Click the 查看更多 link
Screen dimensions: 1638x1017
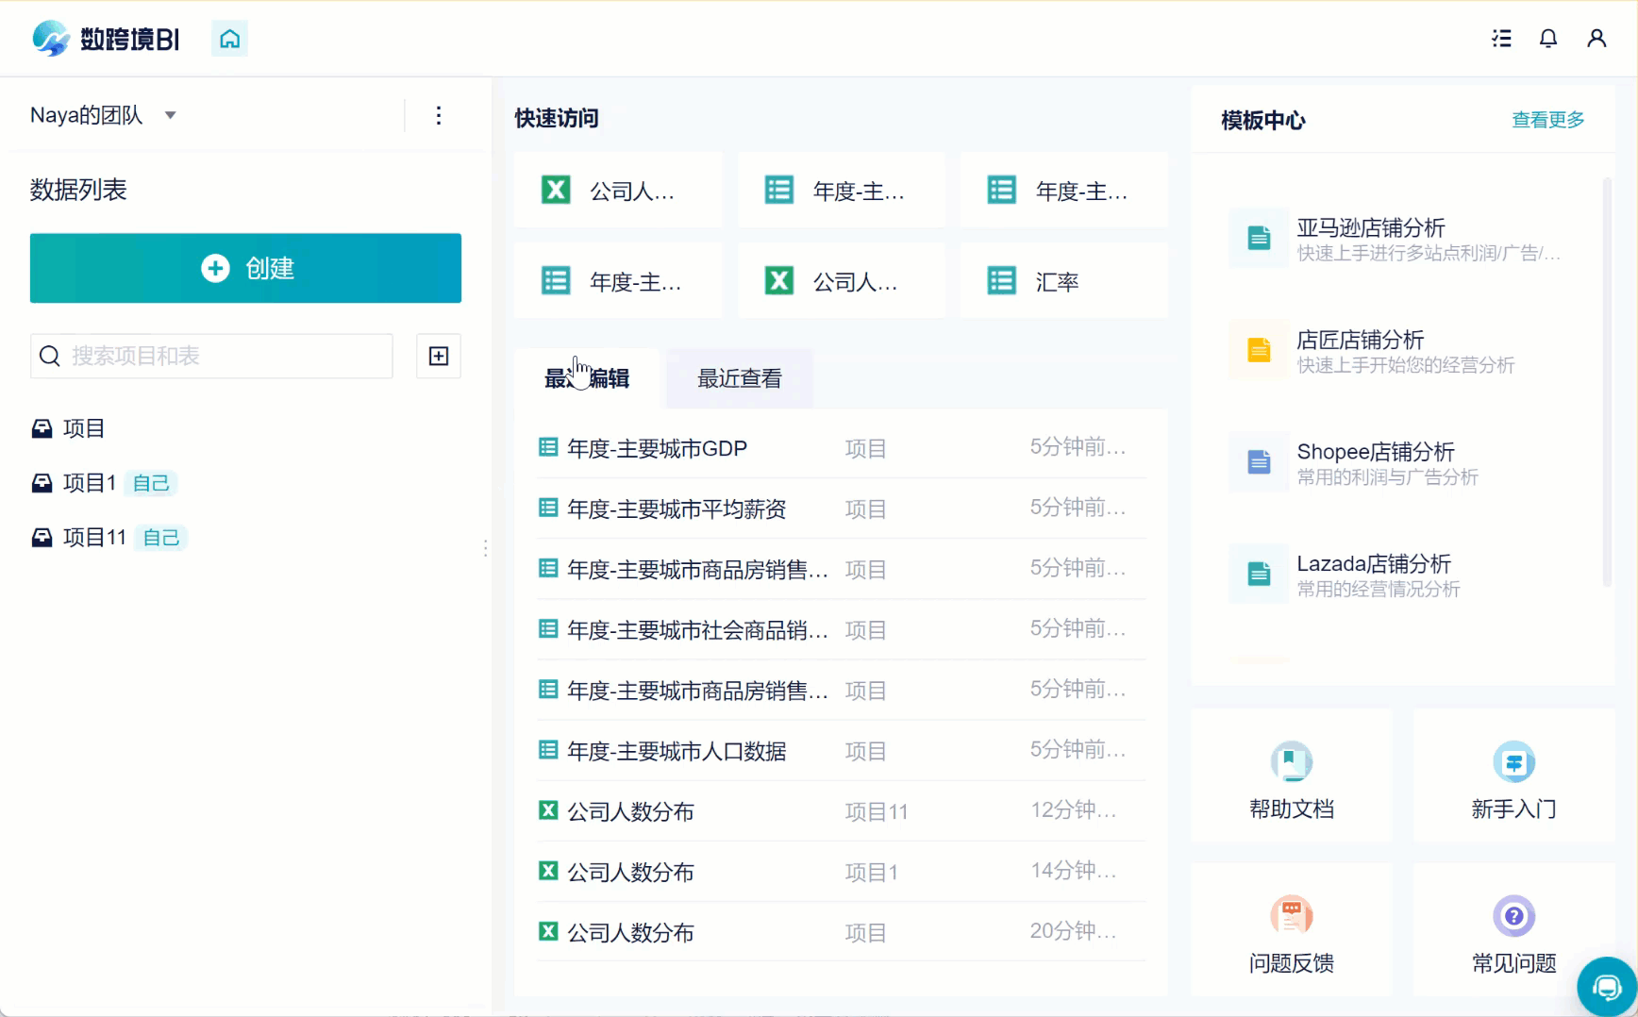click(x=1547, y=120)
